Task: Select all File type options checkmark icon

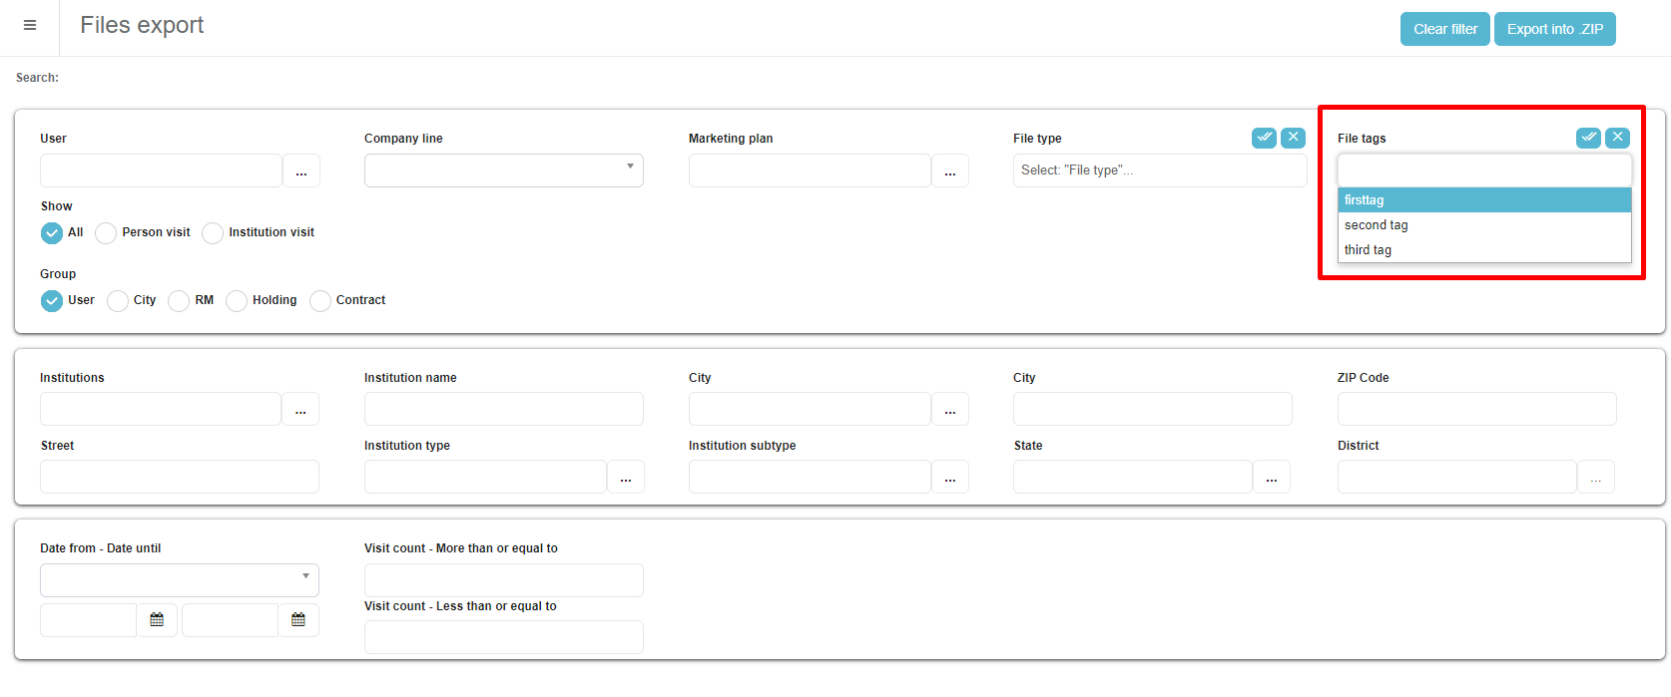Action: pos(1264,138)
